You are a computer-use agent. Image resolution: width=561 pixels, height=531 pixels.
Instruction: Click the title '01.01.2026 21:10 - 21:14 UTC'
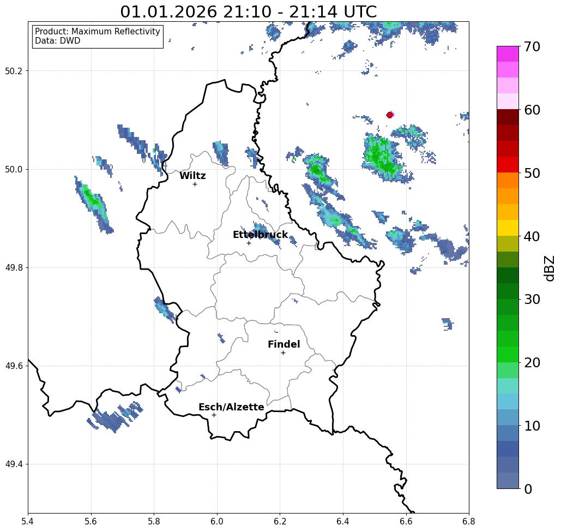(x=248, y=11)
